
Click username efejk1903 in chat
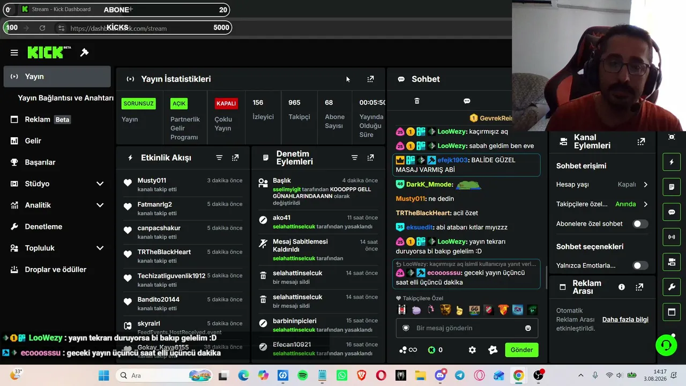tap(453, 160)
